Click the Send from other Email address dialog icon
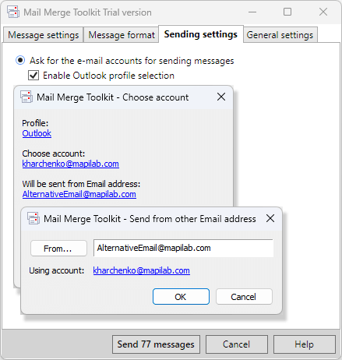Screen dimensions: 342x360 point(33,218)
